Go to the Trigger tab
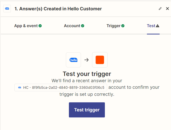 [x=113, y=26]
